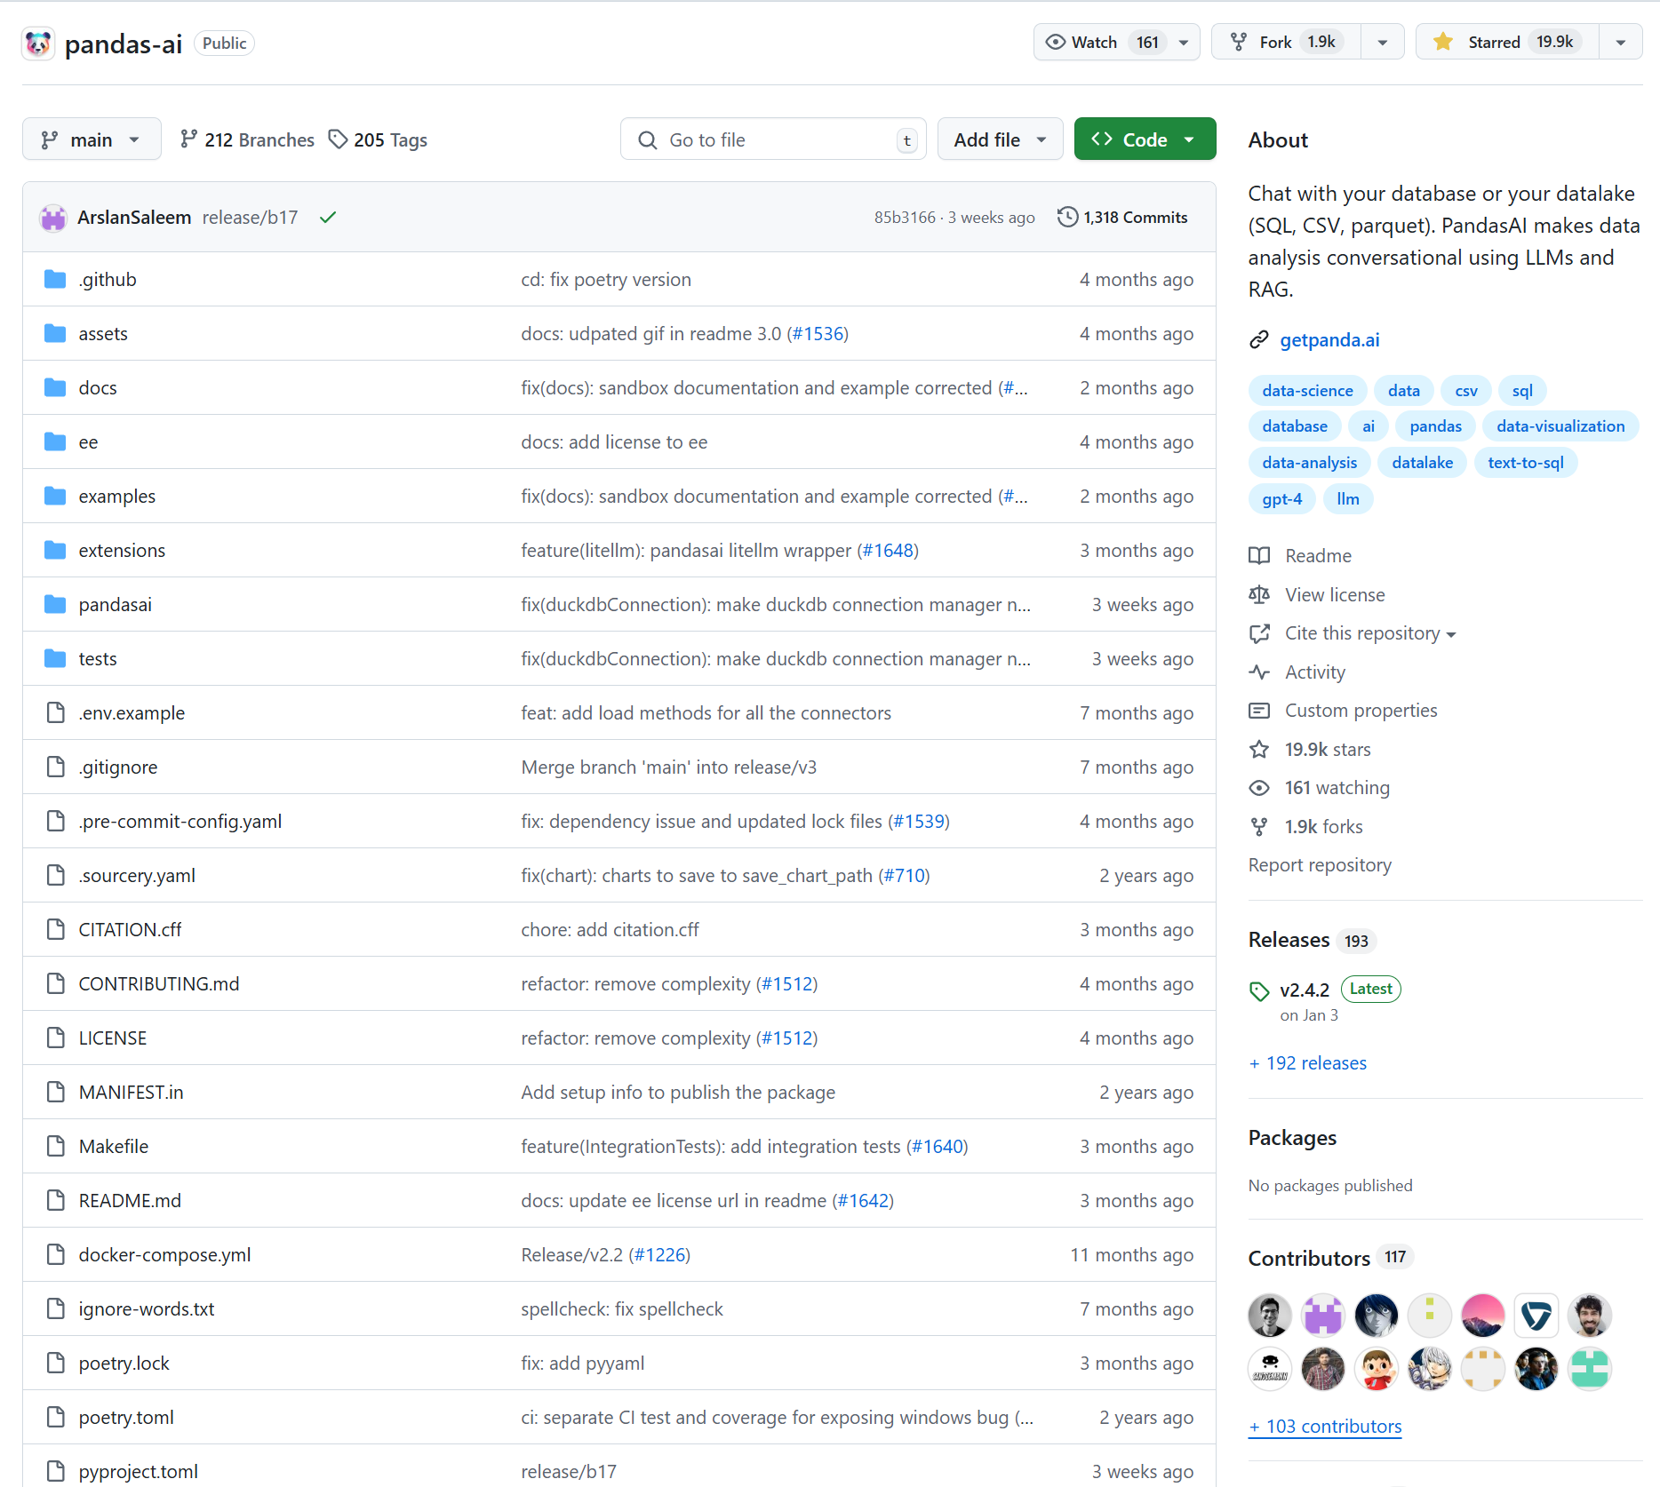Open pyproject.toml file
1660x1487 pixels.
pyautogui.click(x=139, y=1472)
